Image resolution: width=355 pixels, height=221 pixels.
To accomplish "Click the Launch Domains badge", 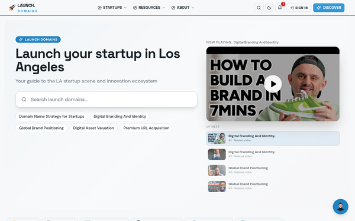I will tap(38, 39).
